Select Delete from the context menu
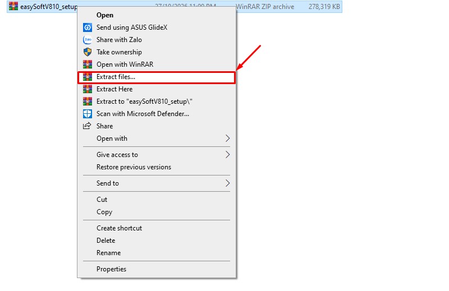This screenshot has width=449, height=291. pos(157,241)
